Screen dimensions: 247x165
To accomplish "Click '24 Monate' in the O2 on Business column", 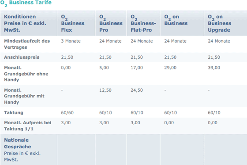I will pyautogui.click(x=176, y=41).
